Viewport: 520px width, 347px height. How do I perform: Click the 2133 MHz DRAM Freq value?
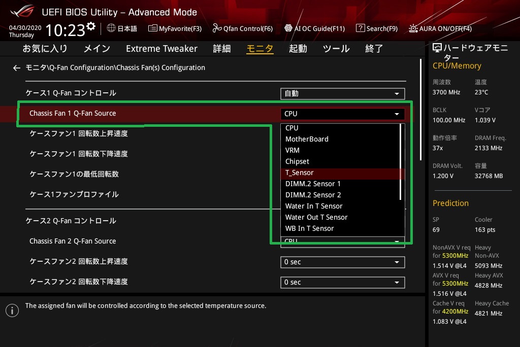pos(488,148)
